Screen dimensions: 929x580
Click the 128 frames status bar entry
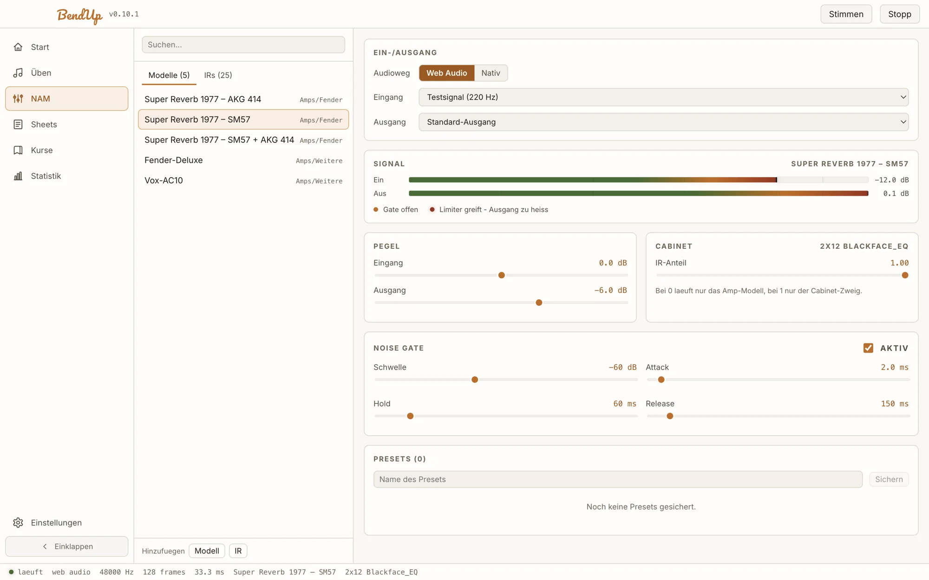tap(164, 572)
